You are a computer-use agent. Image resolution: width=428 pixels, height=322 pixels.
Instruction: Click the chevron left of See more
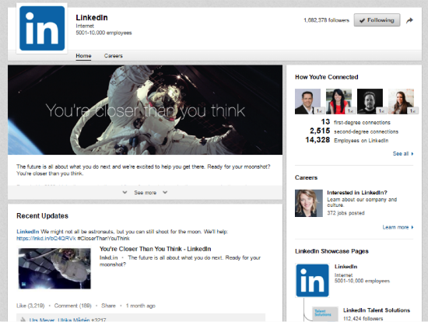[x=125, y=192]
